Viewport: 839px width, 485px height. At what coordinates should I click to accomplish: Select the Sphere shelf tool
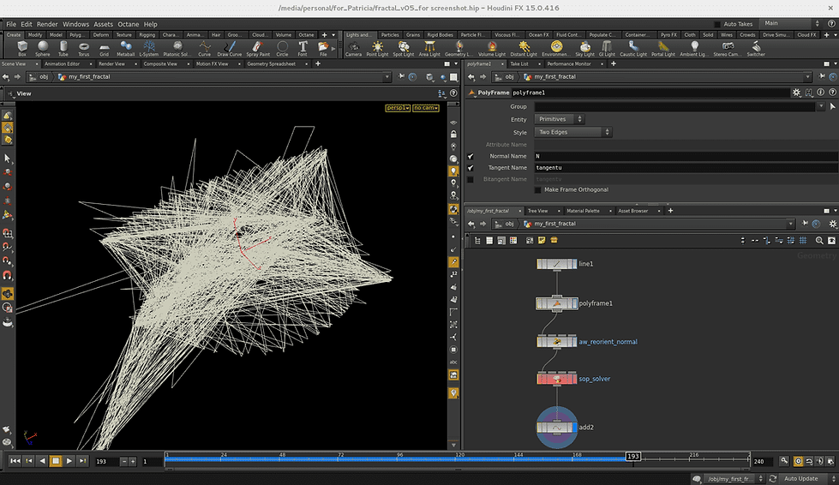pos(42,49)
